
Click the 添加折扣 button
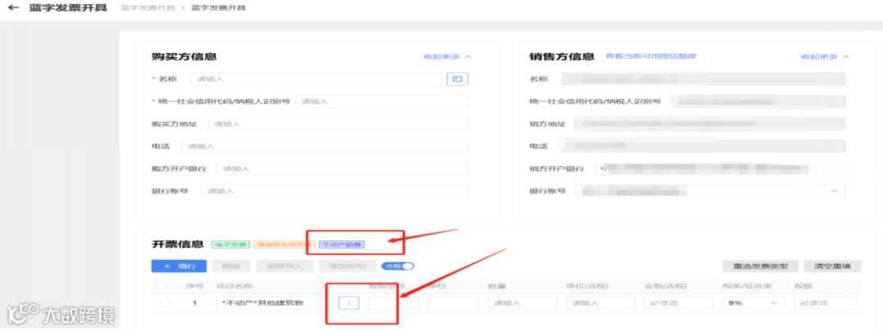click(347, 266)
